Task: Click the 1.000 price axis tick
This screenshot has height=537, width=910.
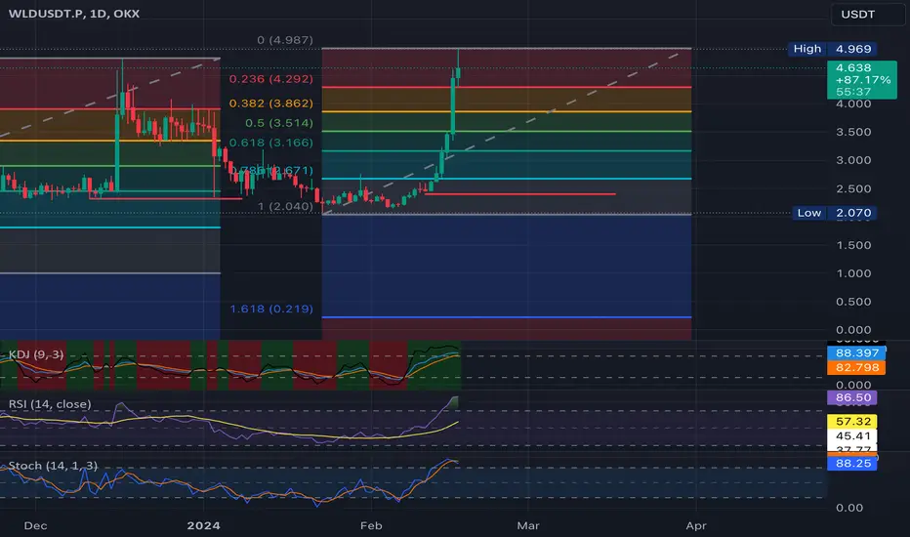Action: coord(853,273)
